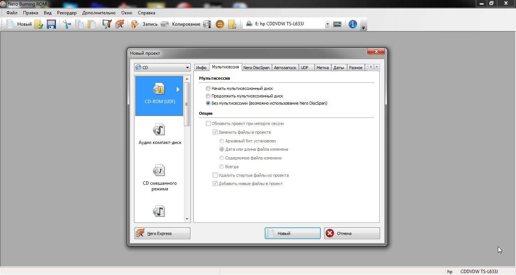Switch to the Nero DiscSpan tab
This screenshot has height=275, width=516.
point(256,68)
